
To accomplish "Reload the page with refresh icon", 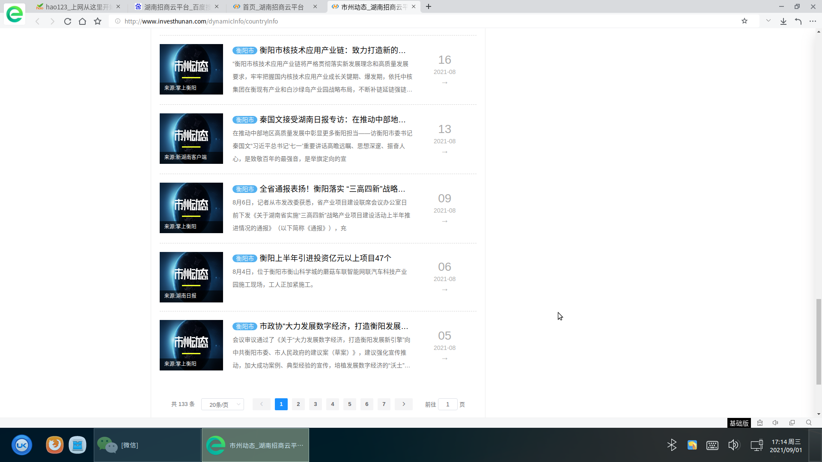I will tap(68, 21).
